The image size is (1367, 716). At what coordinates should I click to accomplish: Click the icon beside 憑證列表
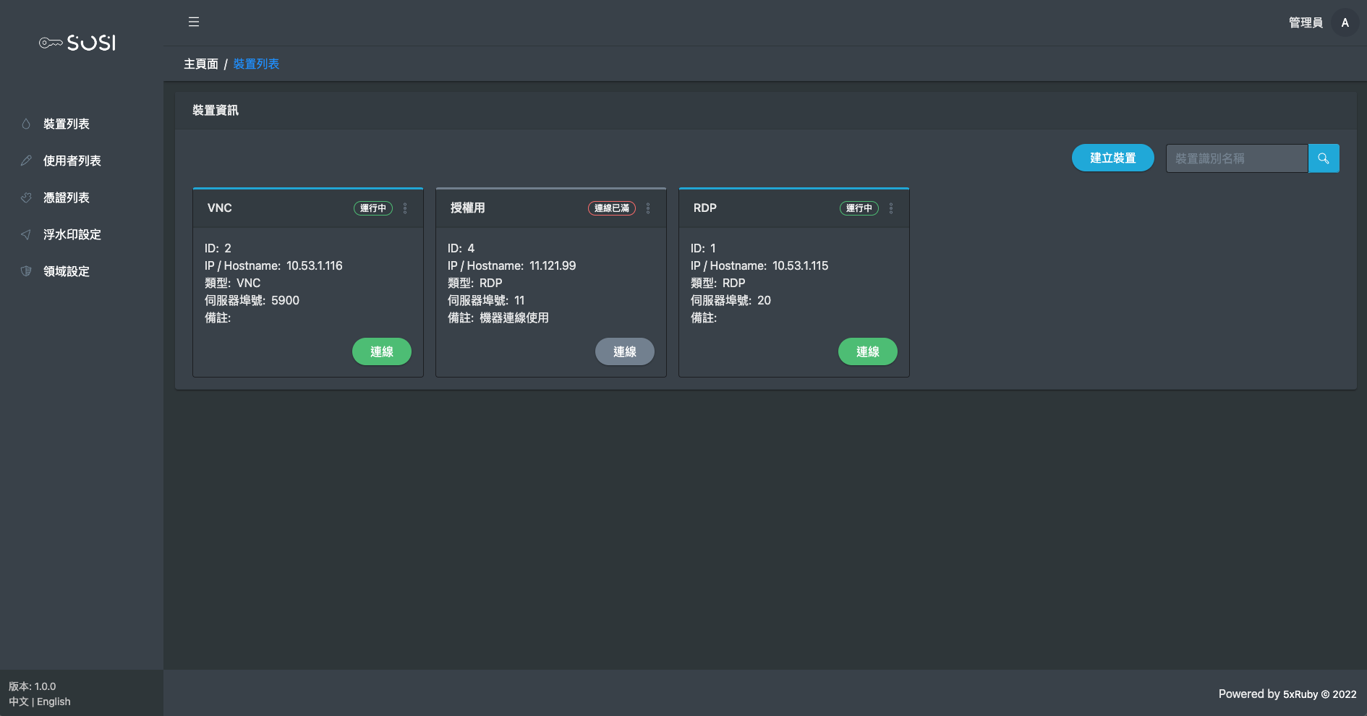(26, 197)
